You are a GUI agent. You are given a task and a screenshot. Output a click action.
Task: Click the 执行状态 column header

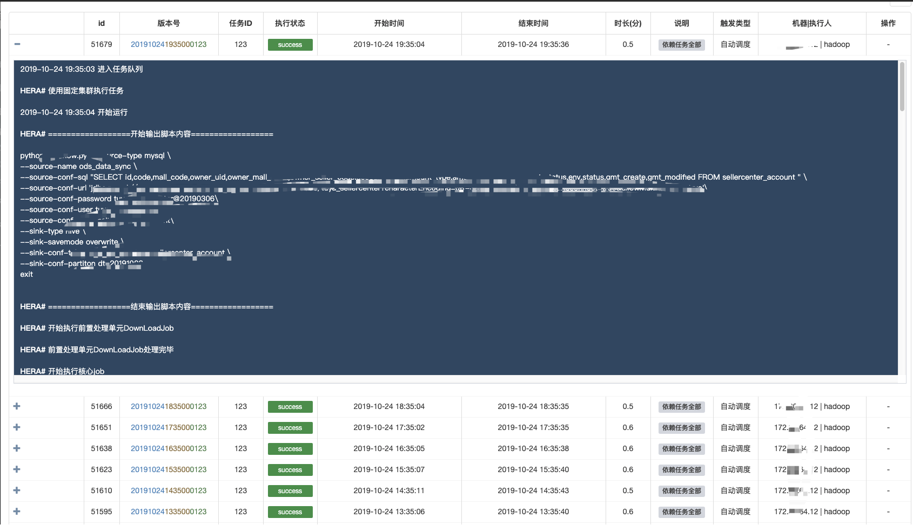pos(290,23)
